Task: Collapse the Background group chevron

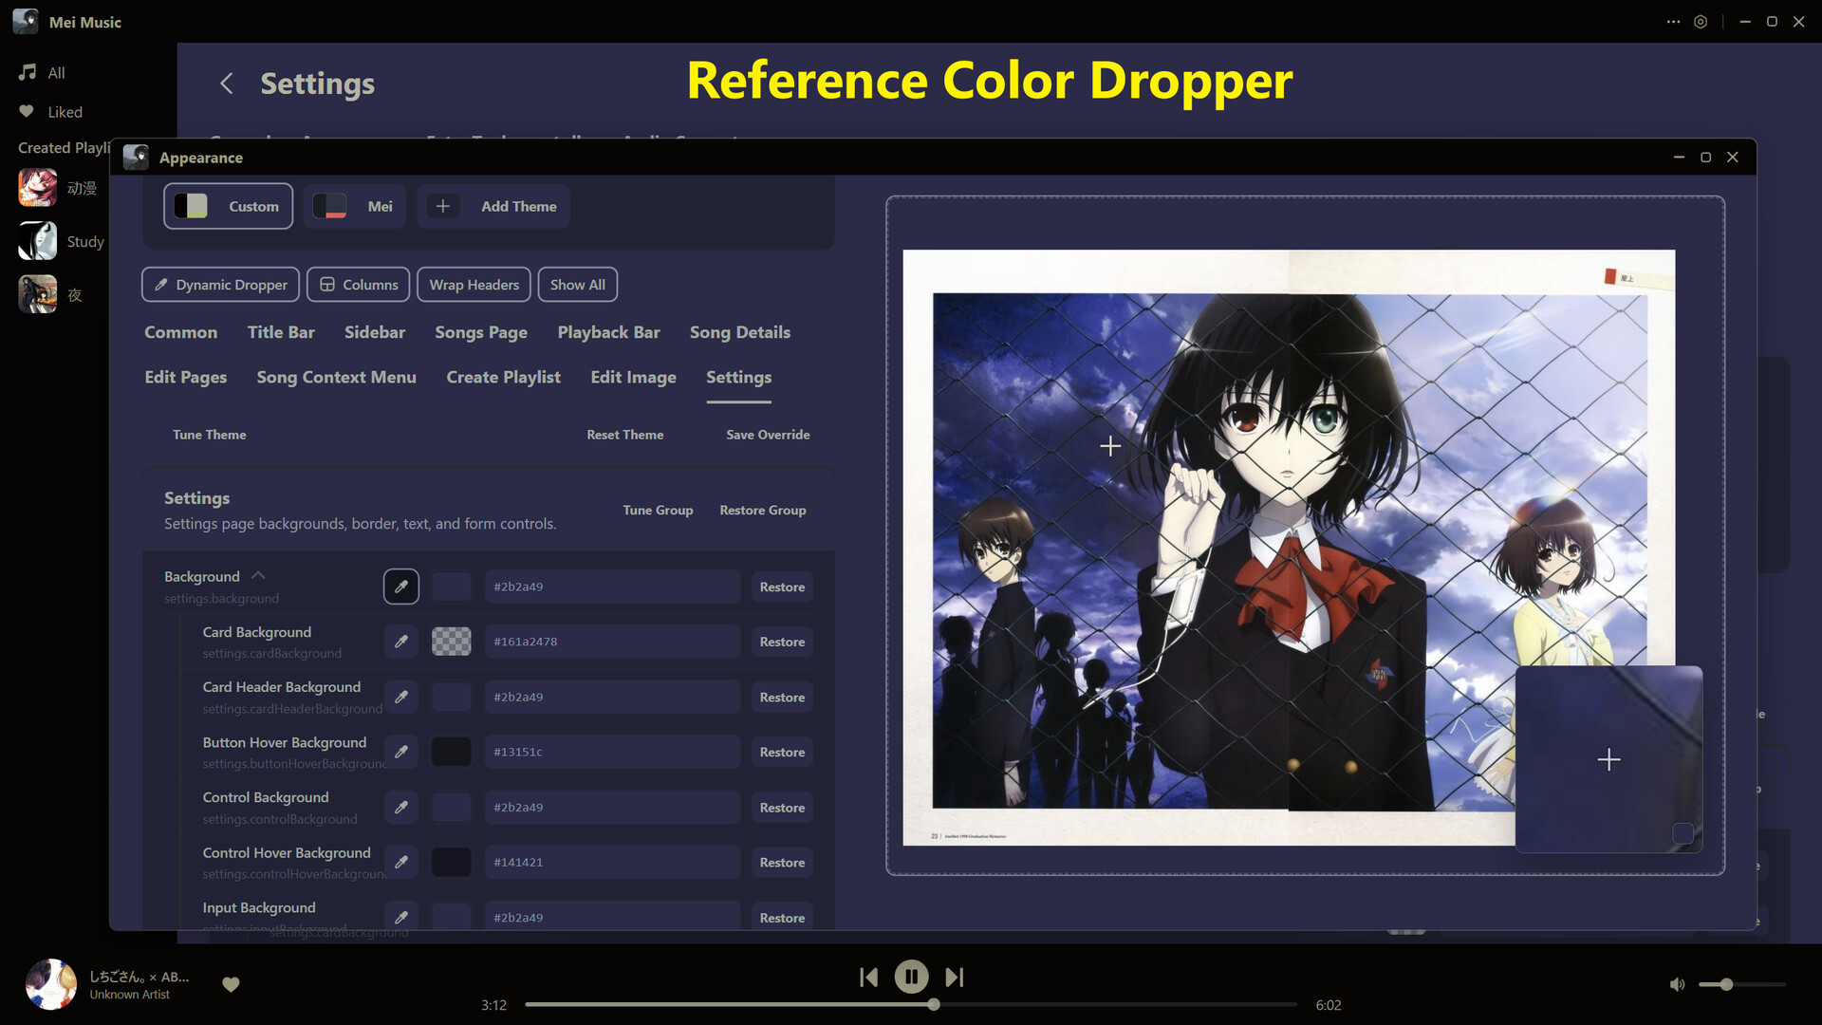Action: (x=258, y=575)
